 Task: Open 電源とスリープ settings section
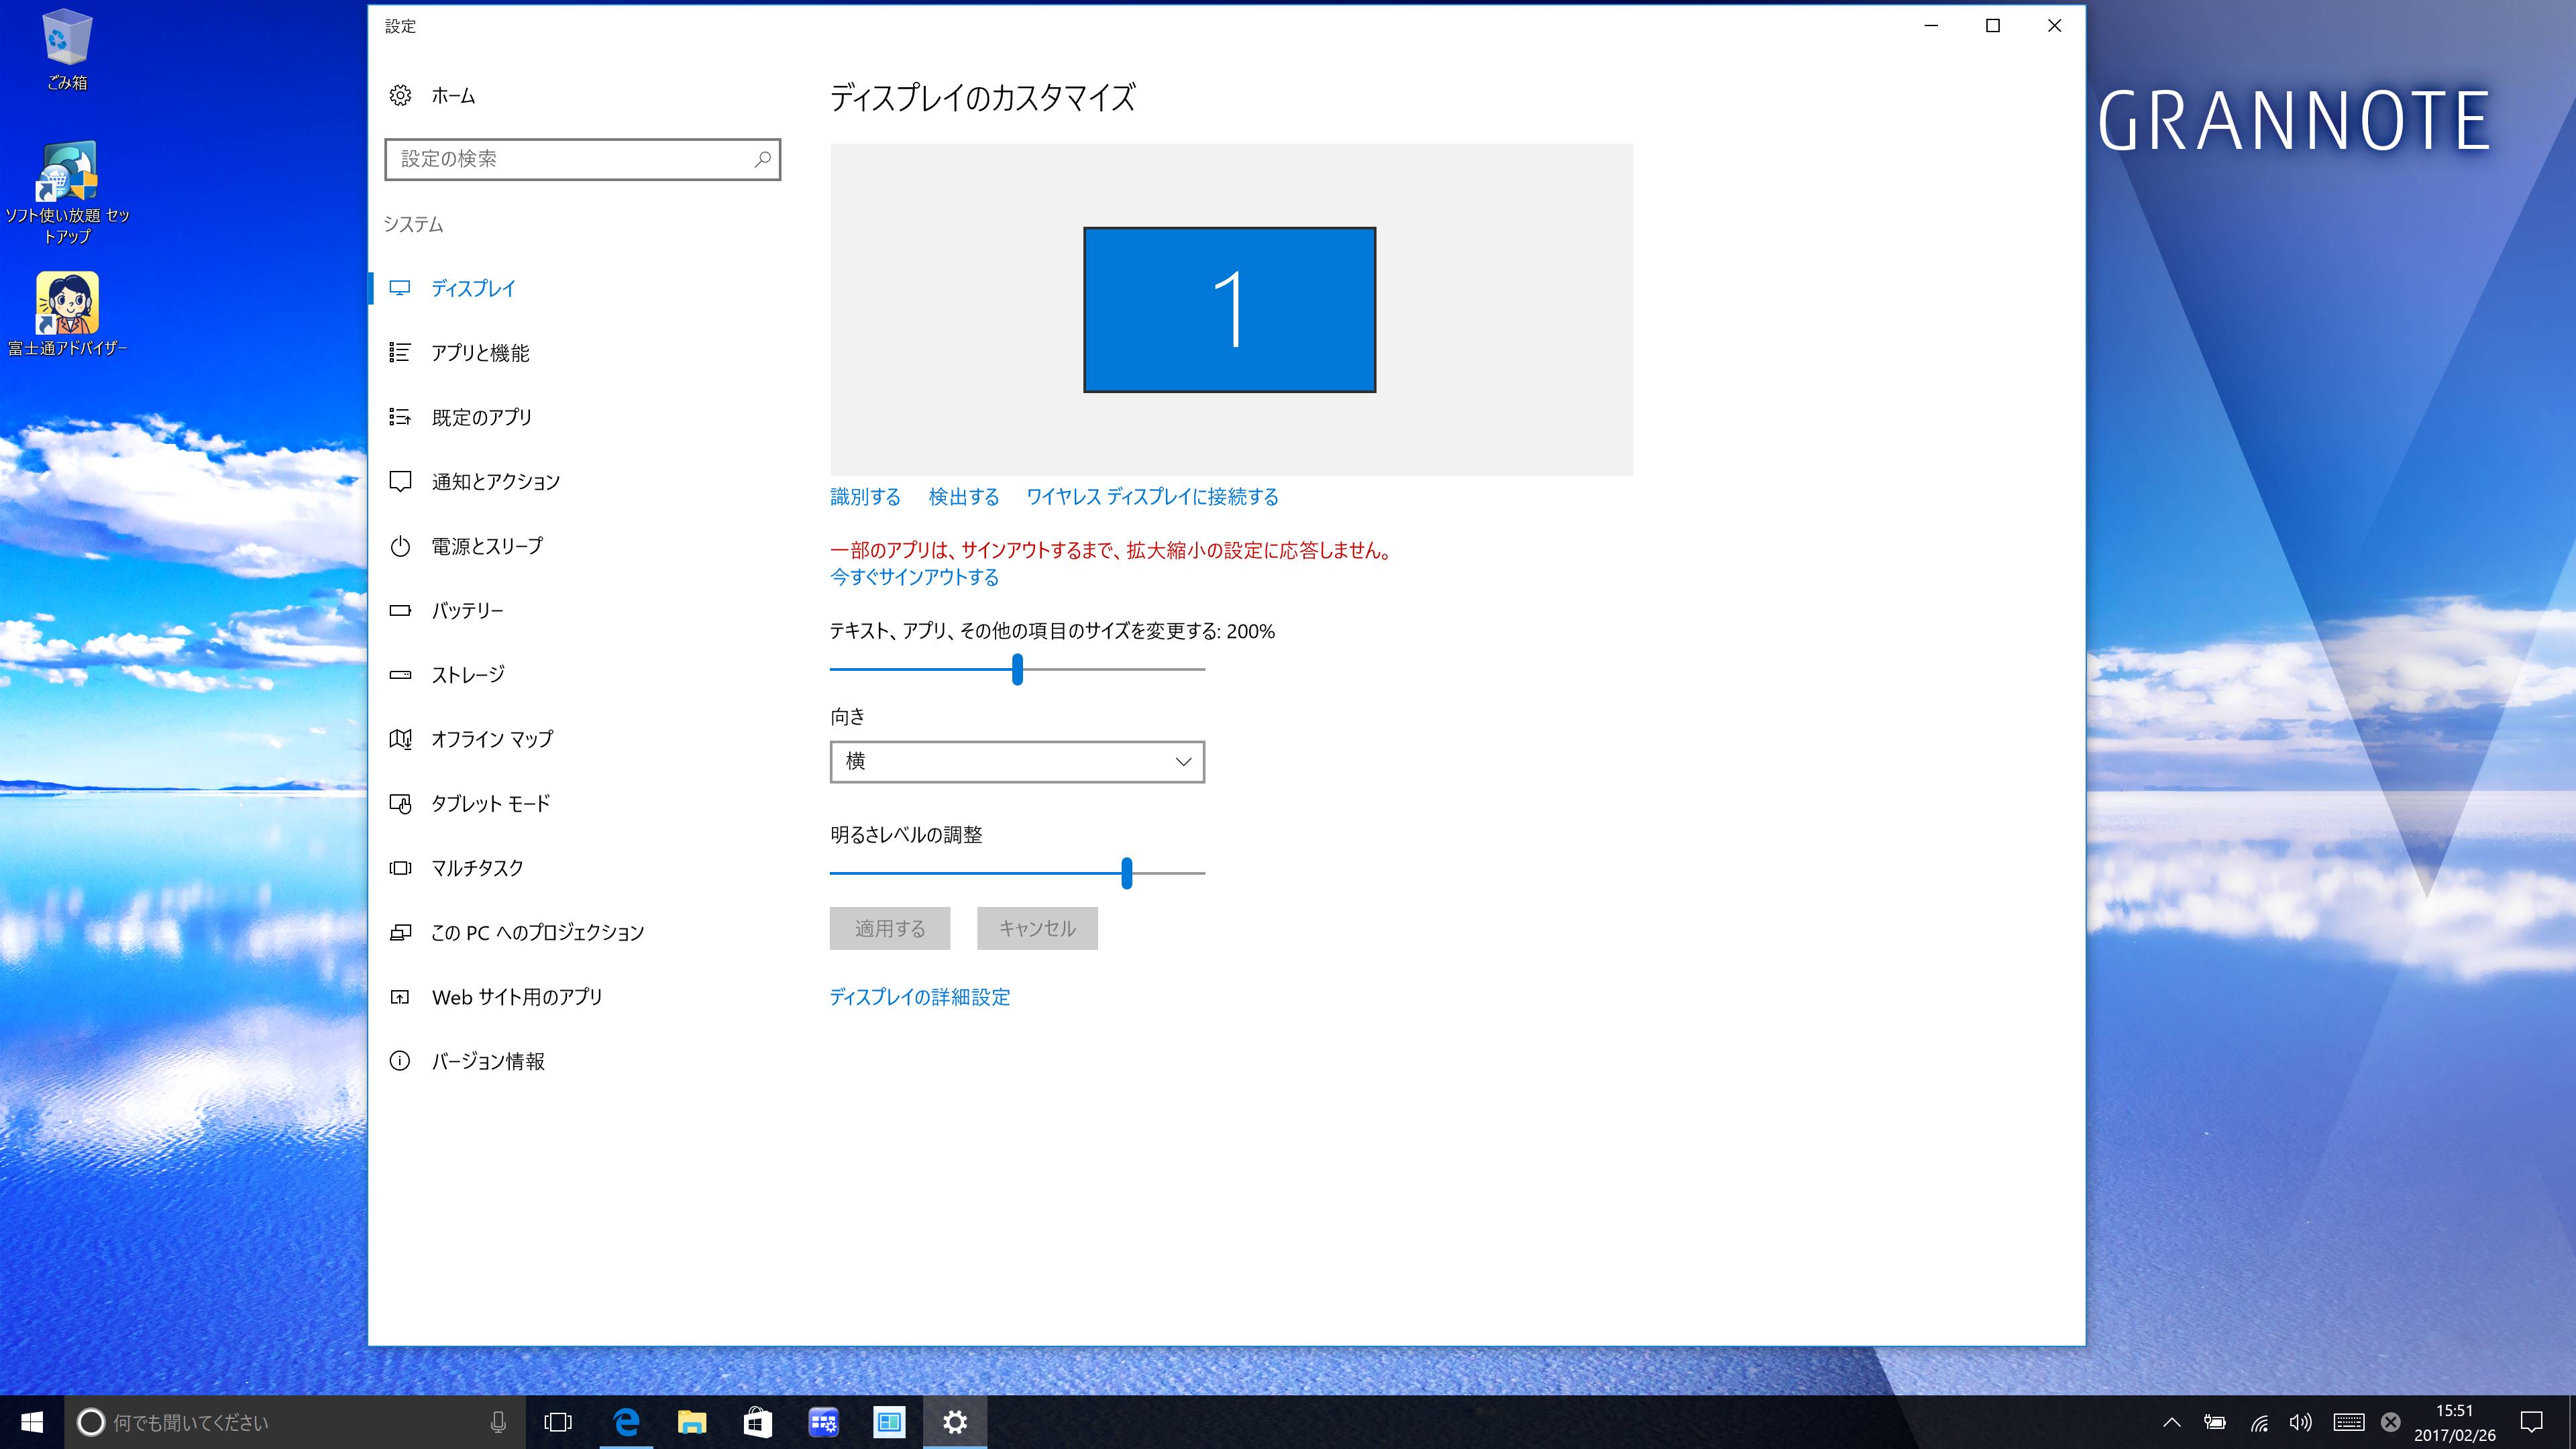pyautogui.click(x=487, y=546)
